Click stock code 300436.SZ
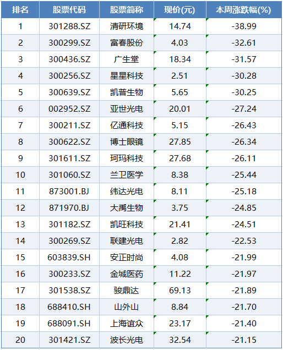 click(x=69, y=59)
